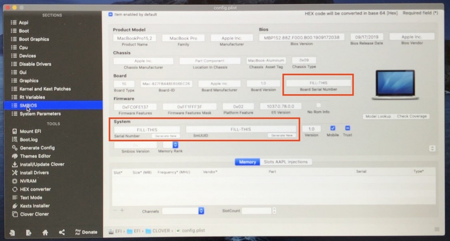This screenshot has width=450, height=241.
Task: Click the minus icon below memory table
Action: click(115, 210)
